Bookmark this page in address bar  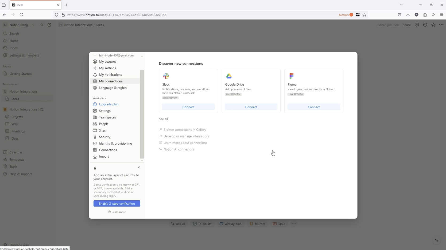(364, 15)
